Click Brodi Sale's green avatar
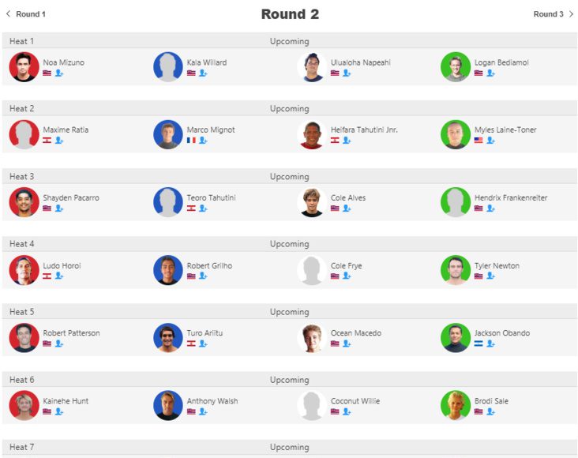Image resolution: width=578 pixels, height=458 pixels. [456, 405]
